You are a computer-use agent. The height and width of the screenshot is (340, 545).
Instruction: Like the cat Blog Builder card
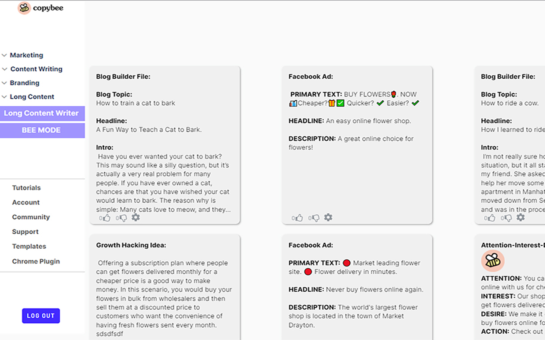pos(106,218)
